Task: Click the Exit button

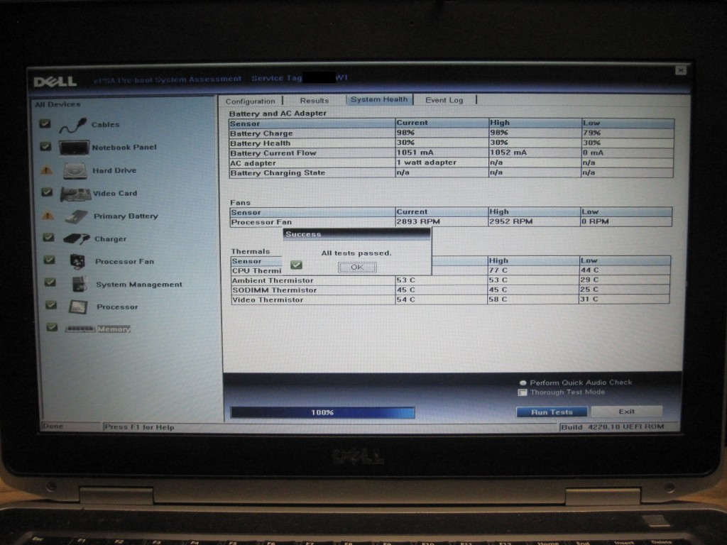Action: [626, 412]
